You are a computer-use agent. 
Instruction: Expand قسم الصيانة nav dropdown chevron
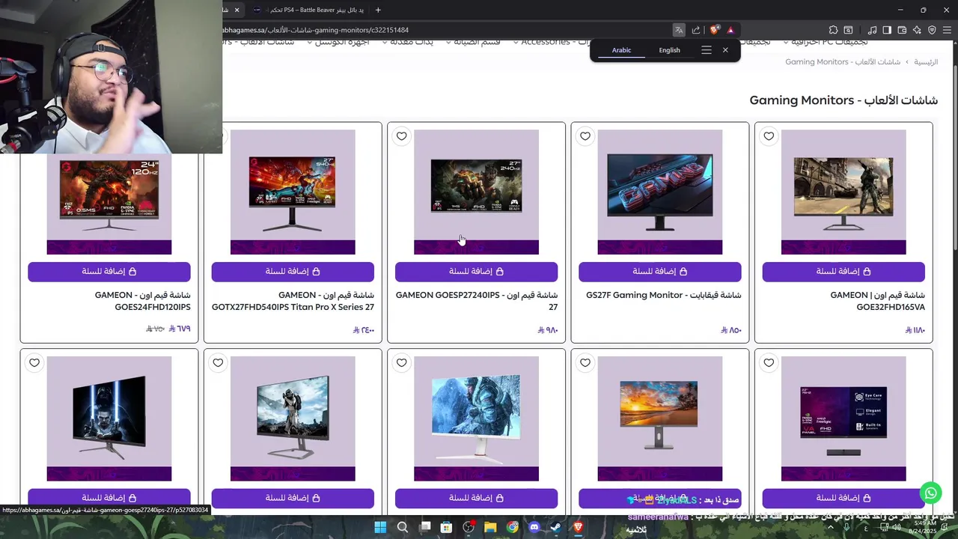(448, 43)
